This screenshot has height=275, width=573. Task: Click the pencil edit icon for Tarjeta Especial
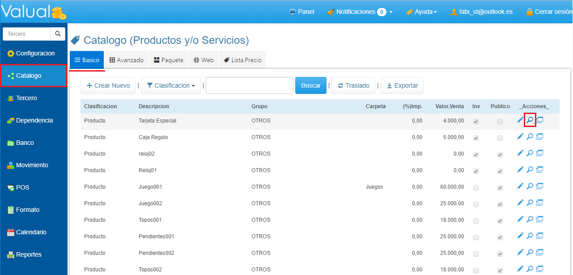coord(520,120)
